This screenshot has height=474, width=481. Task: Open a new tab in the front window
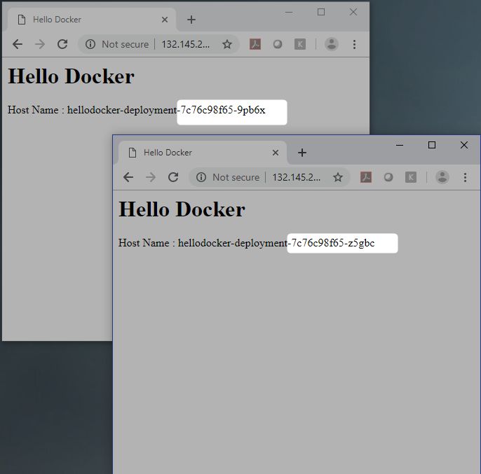pos(302,153)
